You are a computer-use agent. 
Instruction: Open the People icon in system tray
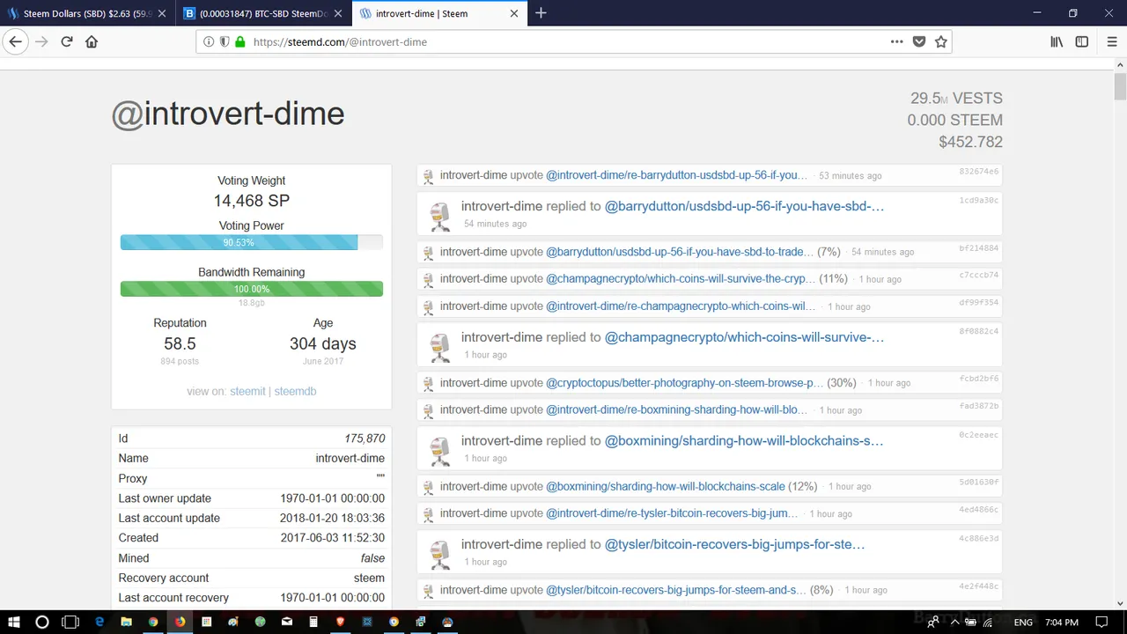(933, 622)
